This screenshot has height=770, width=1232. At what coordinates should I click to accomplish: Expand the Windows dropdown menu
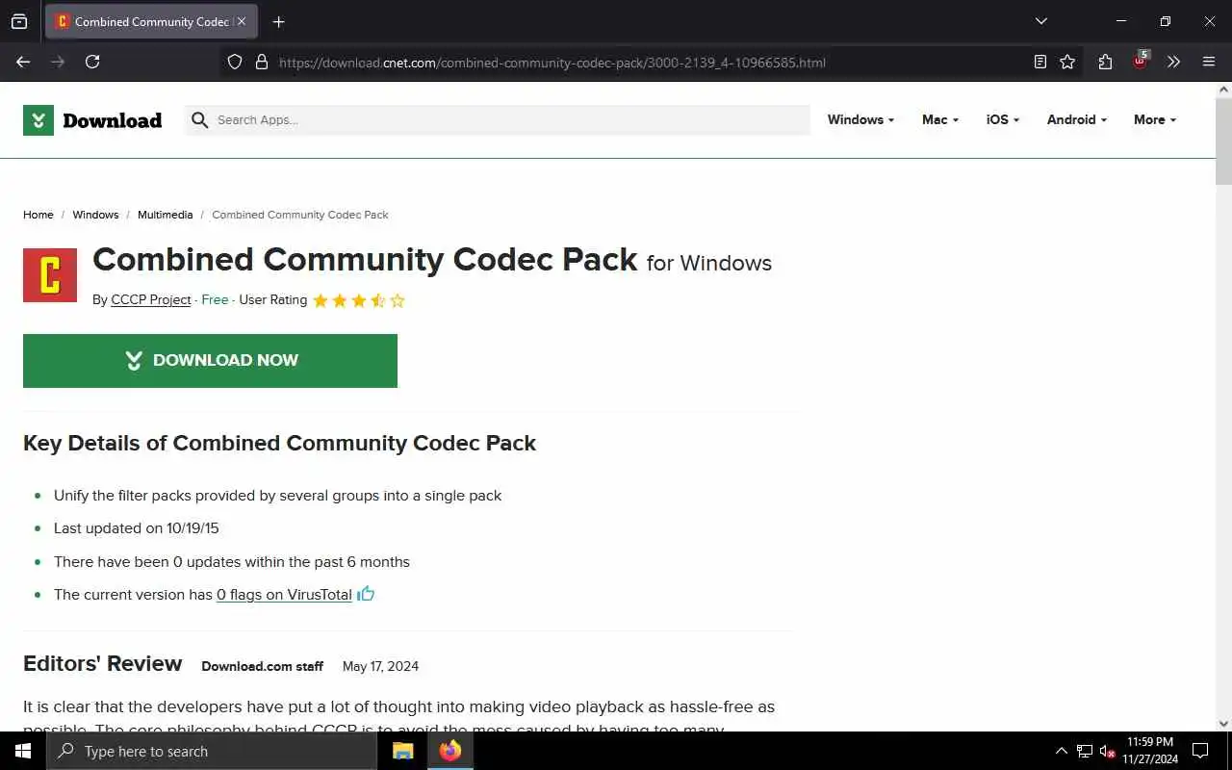click(860, 119)
